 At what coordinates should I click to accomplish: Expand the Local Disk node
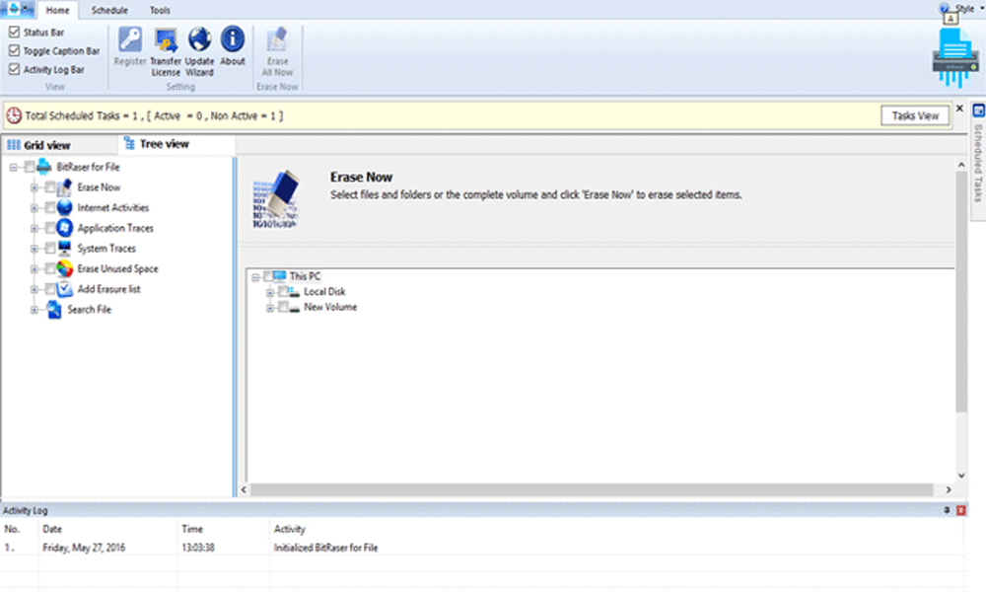click(x=270, y=292)
